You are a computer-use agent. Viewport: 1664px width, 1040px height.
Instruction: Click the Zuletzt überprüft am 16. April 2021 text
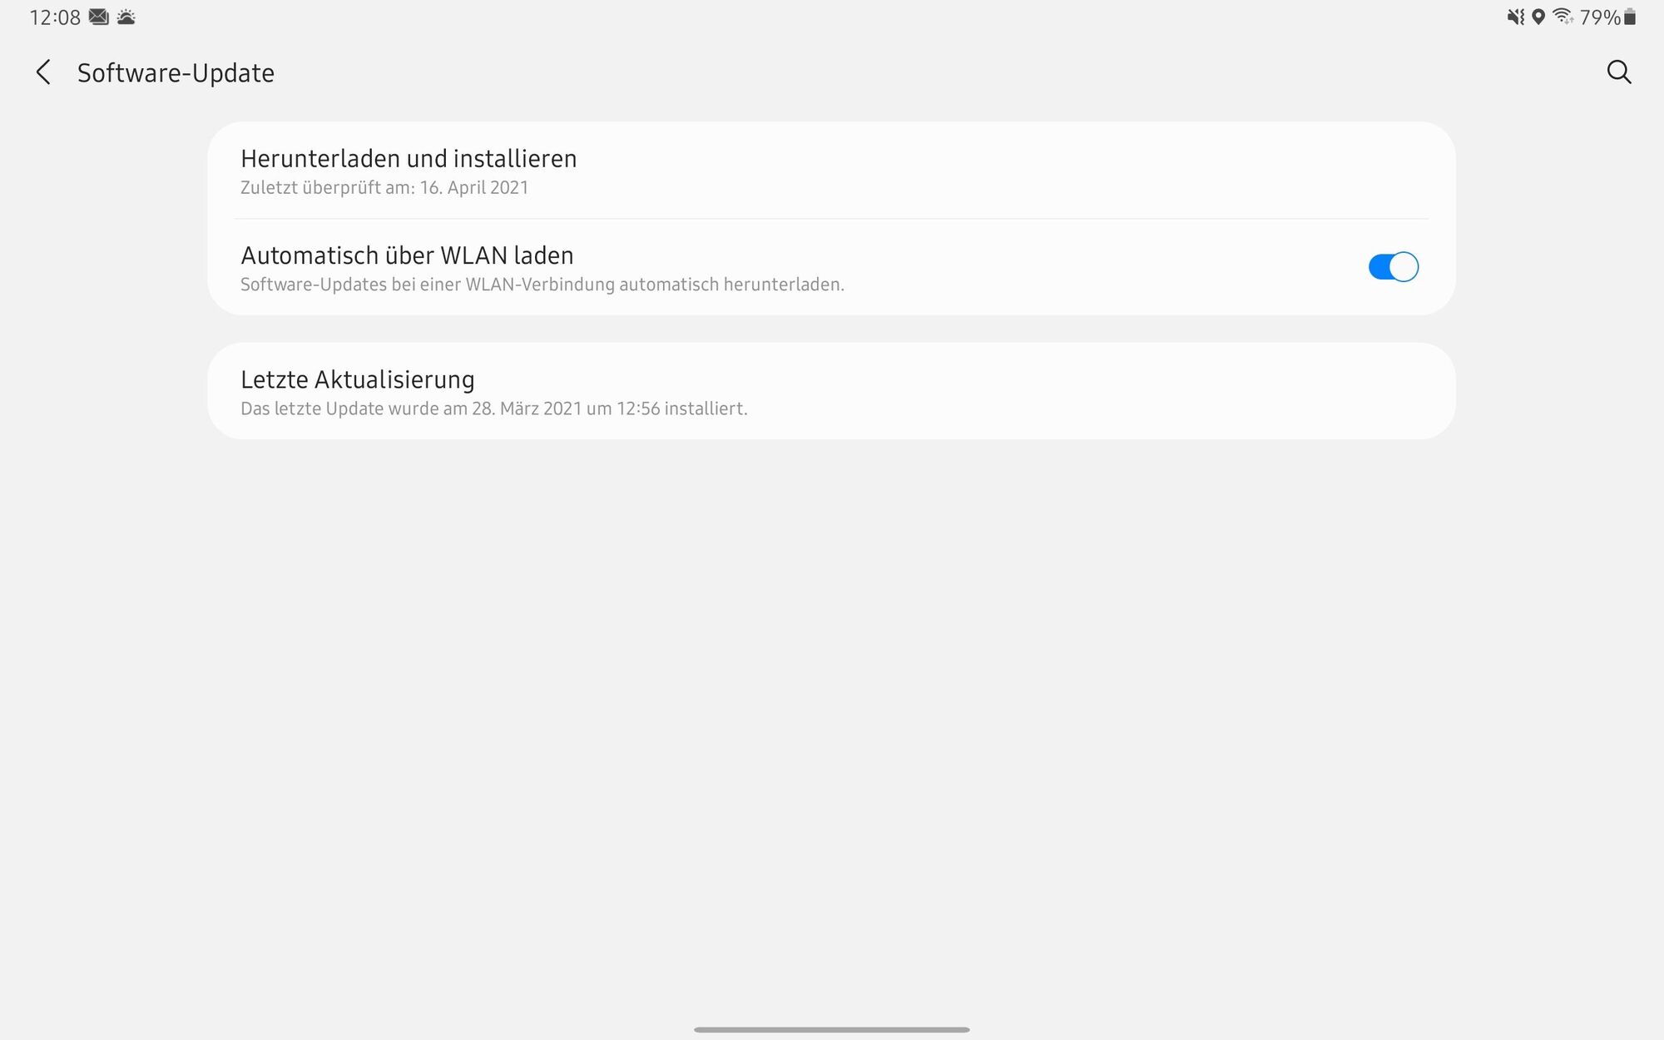point(384,187)
